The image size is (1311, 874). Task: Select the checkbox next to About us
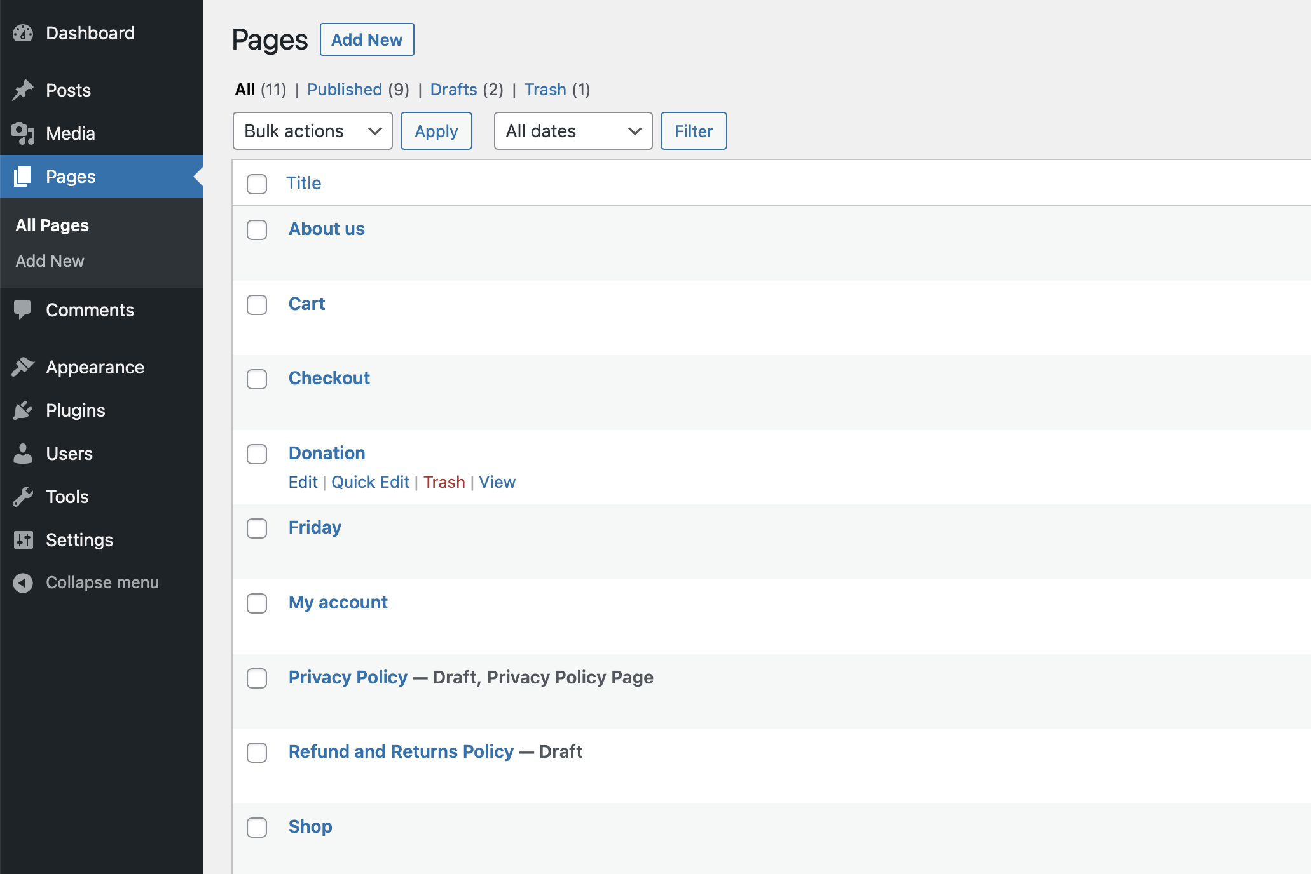[x=257, y=231]
